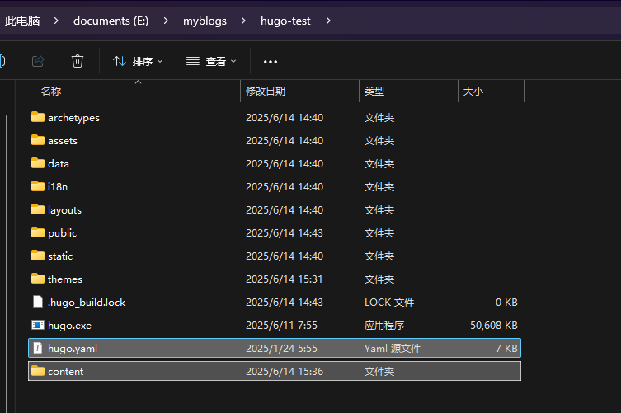621x413 pixels.
Task: Navigate to 此电脑 in breadcrumb
Action: [x=22, y=21]
